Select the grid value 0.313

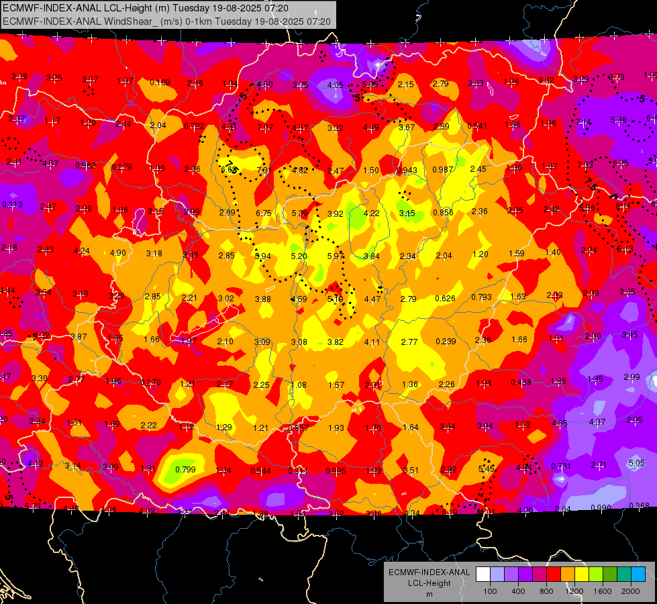pos(12,205)
